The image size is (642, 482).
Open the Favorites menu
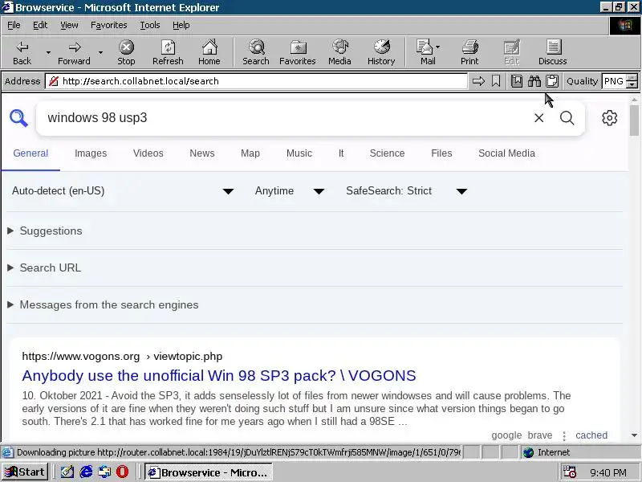coord(109,26)
